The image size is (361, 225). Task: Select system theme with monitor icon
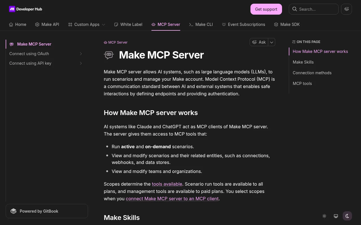coord(336,216)
